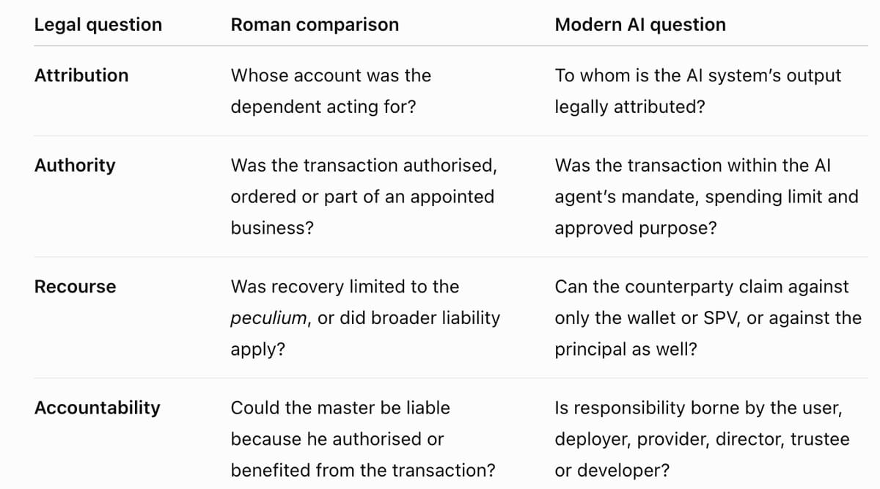Click the italic word 'peculium'
This screenshot has height=489, width=880.
pyautogui.click(x=268, y=318)
